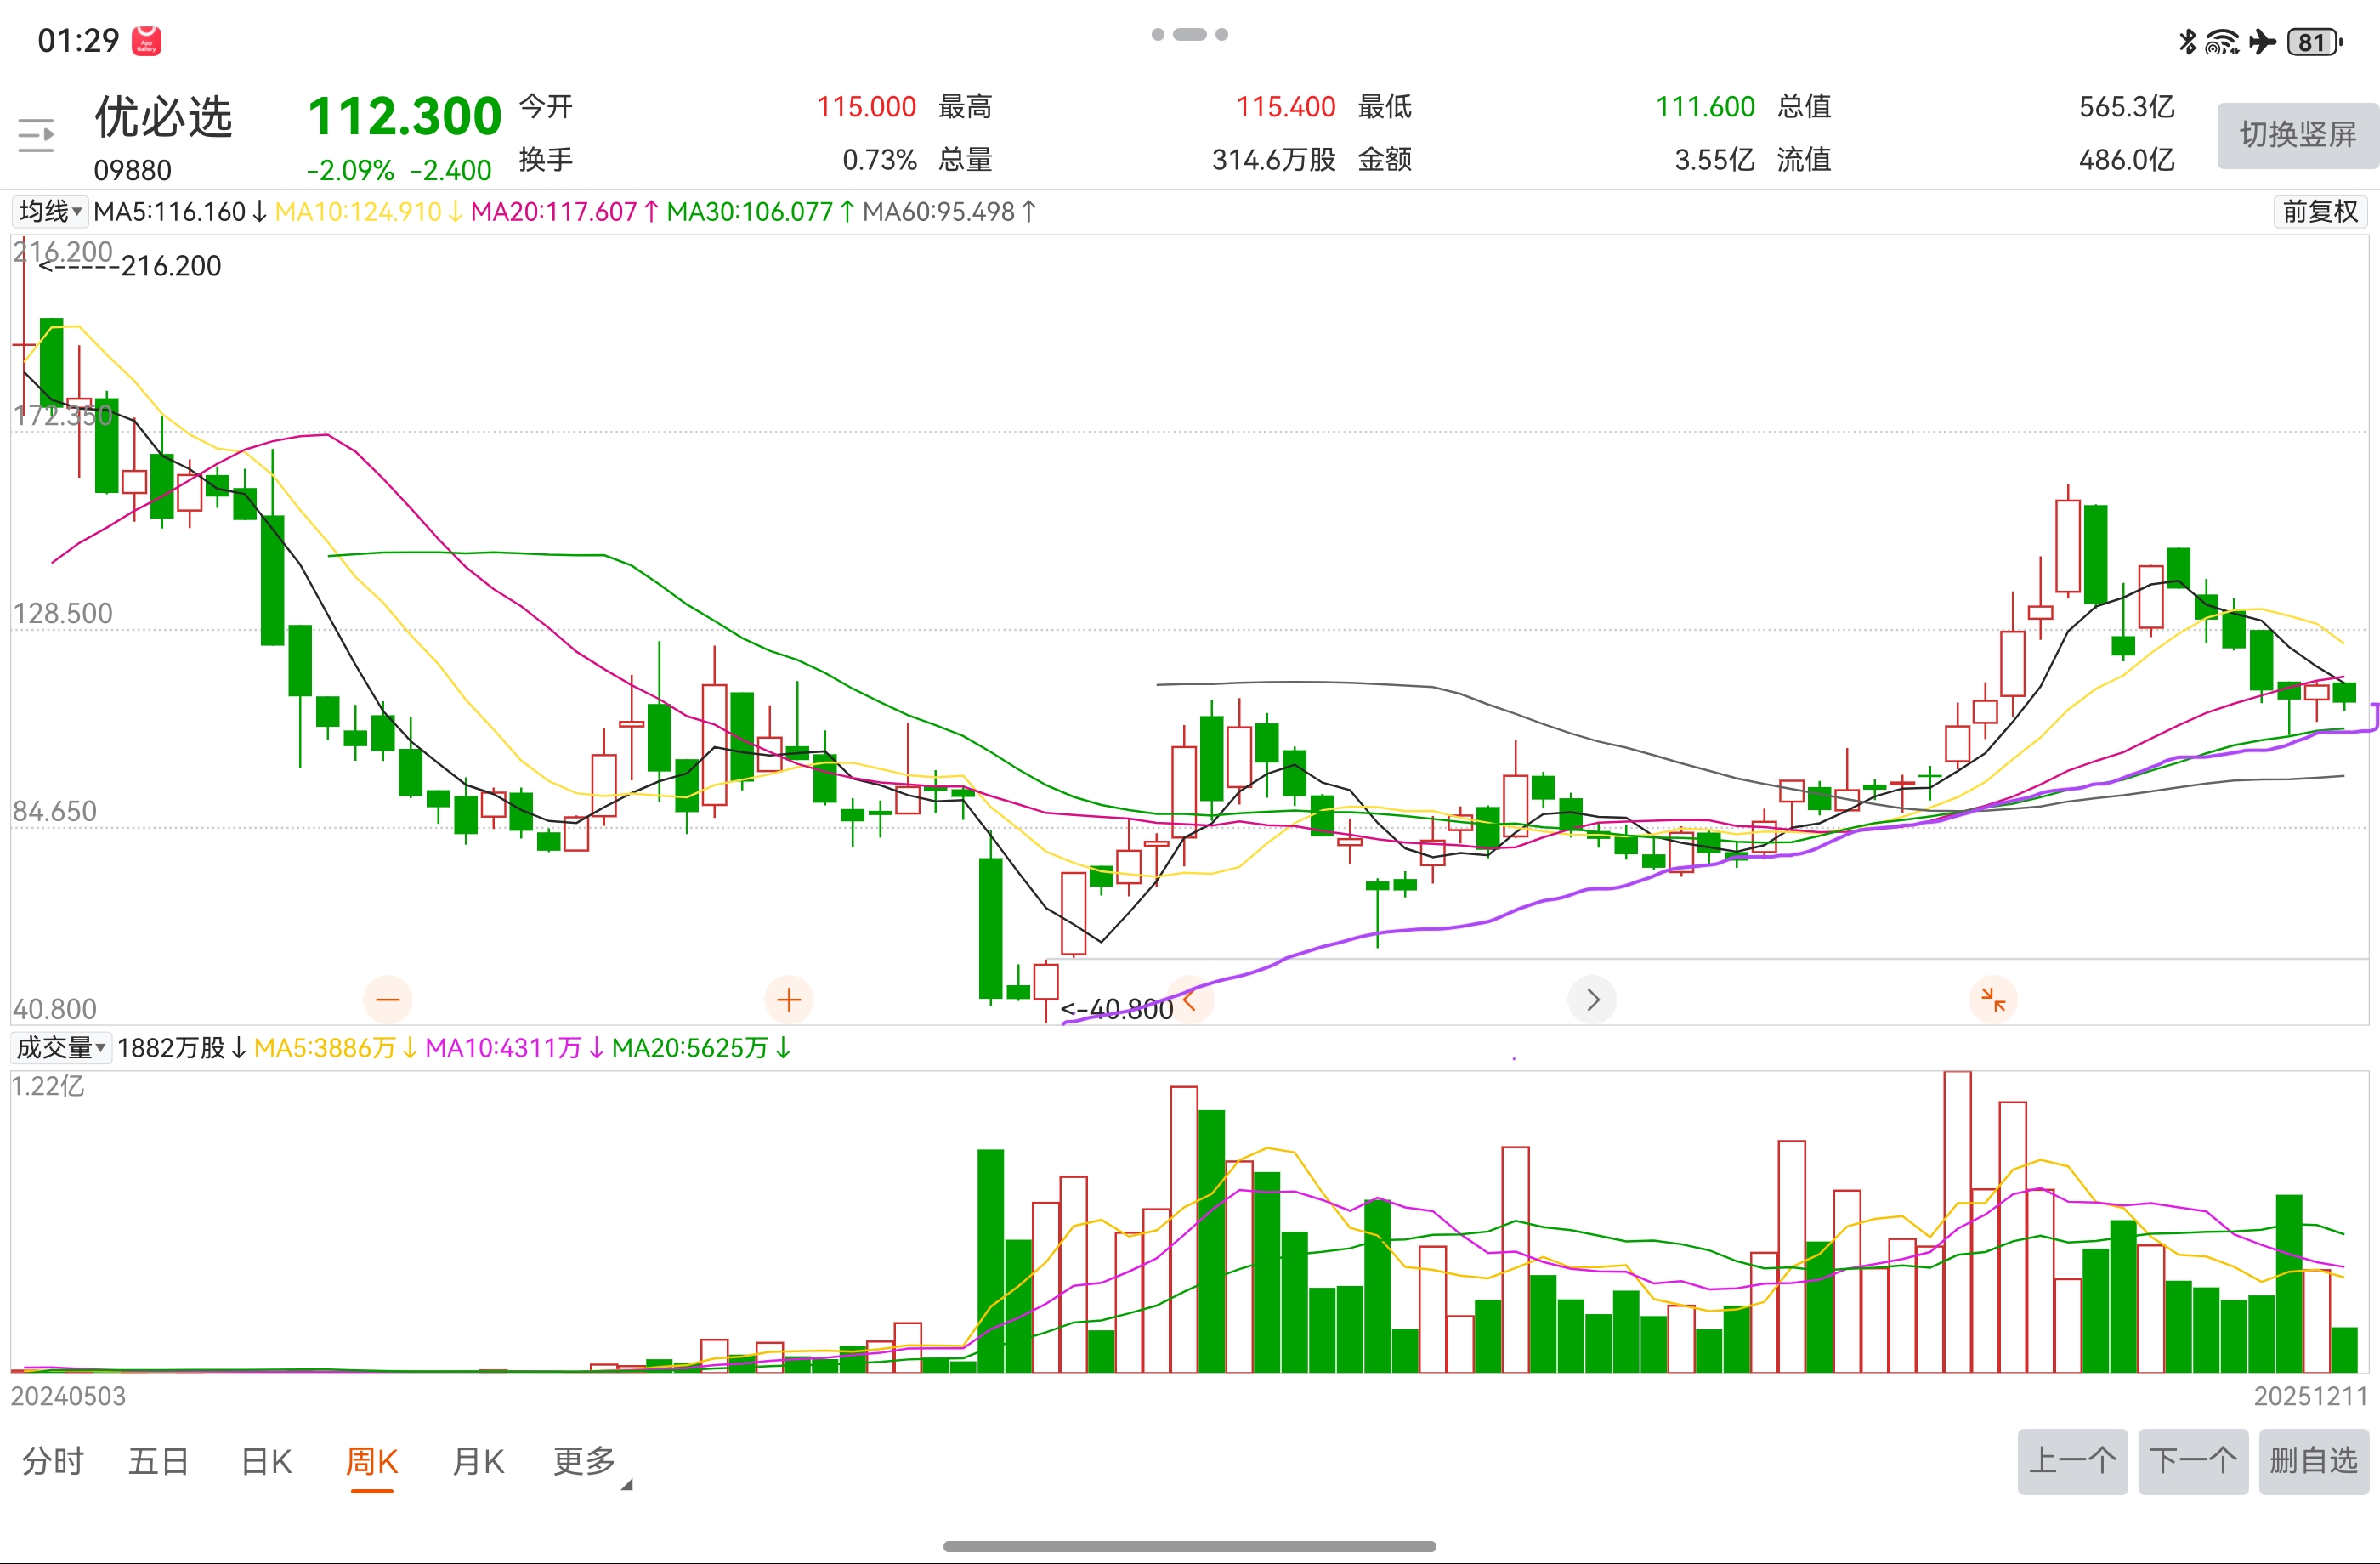
Task: Open the side menu list icon
Action: [36, 135]
